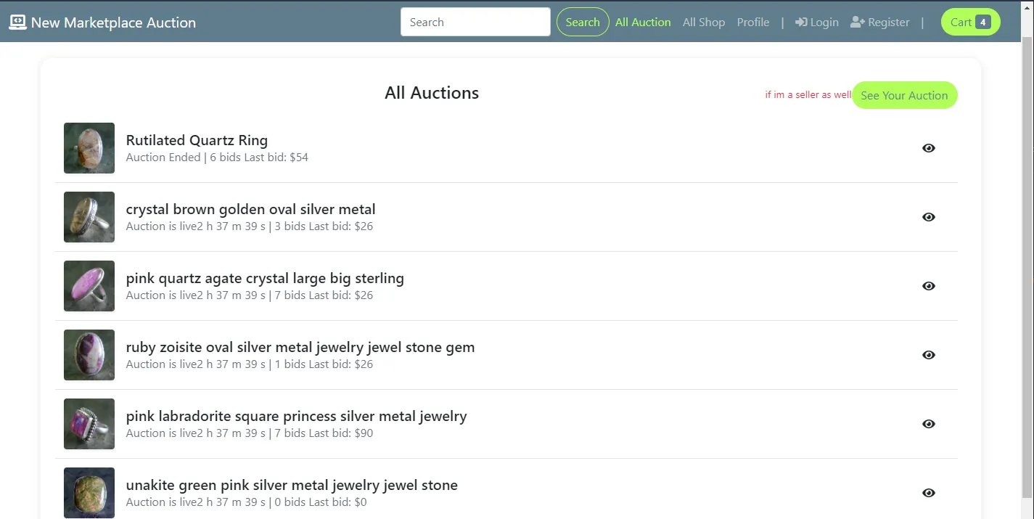Viewport: 1034px width, 519px height.
Task: Click the eye icon for ruby zoisite auction
Action: click(928, 355)
